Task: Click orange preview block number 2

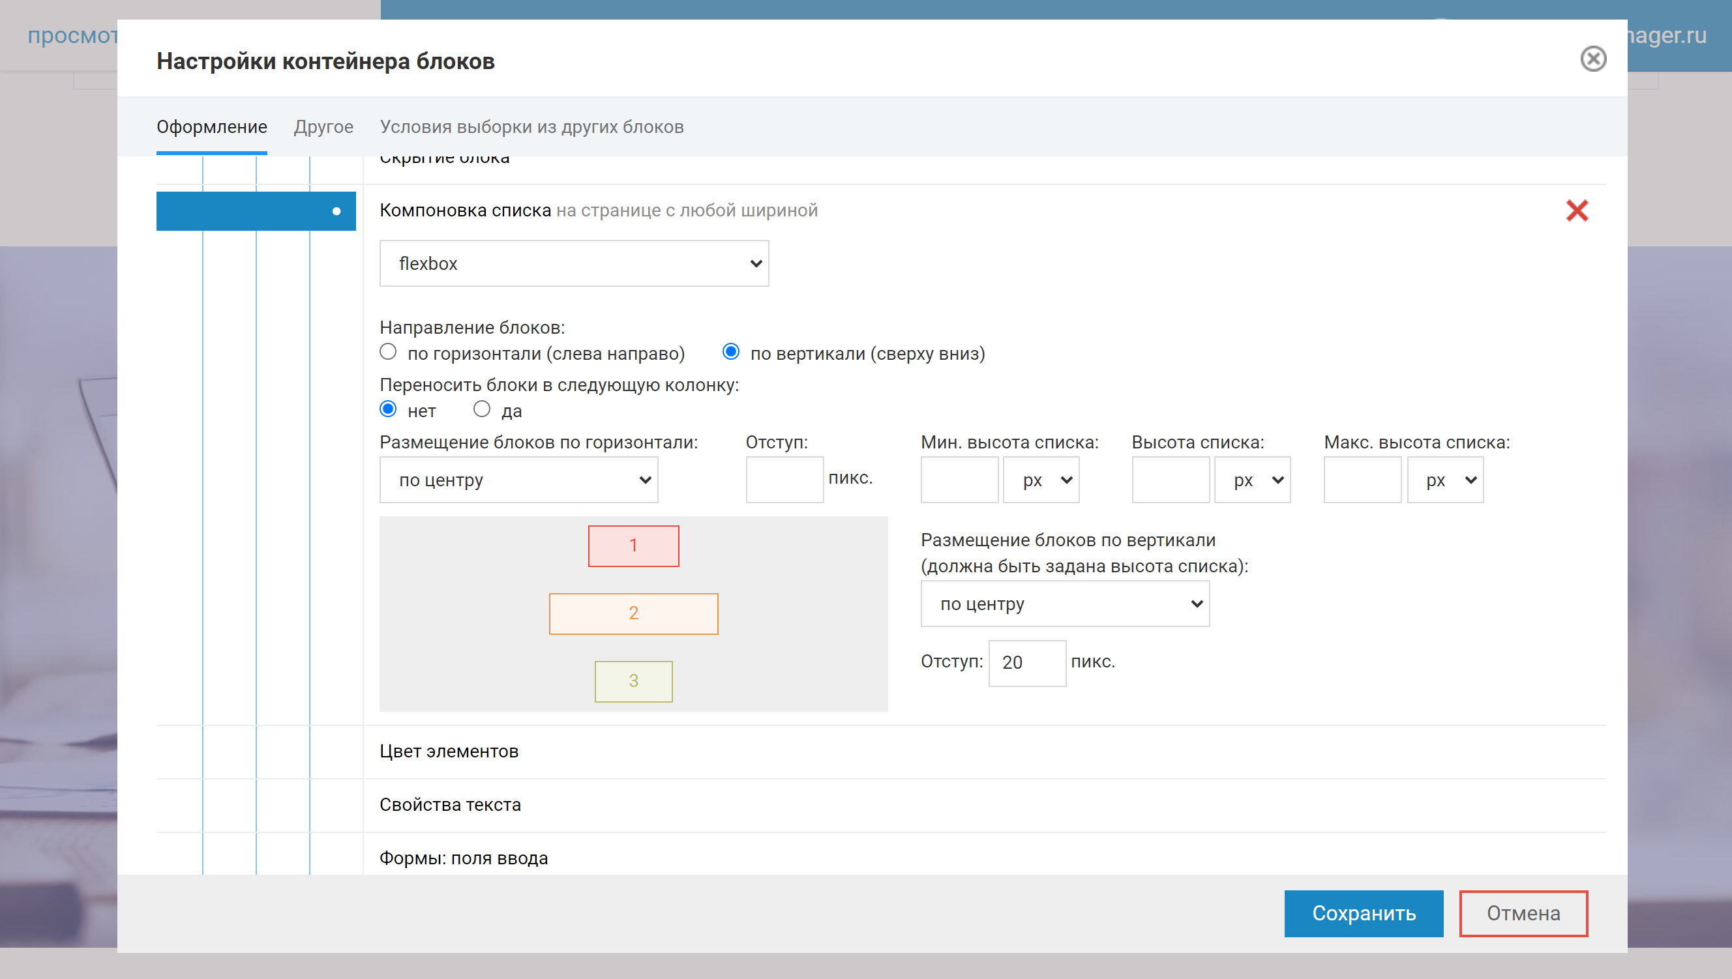Action: point(633,613)
